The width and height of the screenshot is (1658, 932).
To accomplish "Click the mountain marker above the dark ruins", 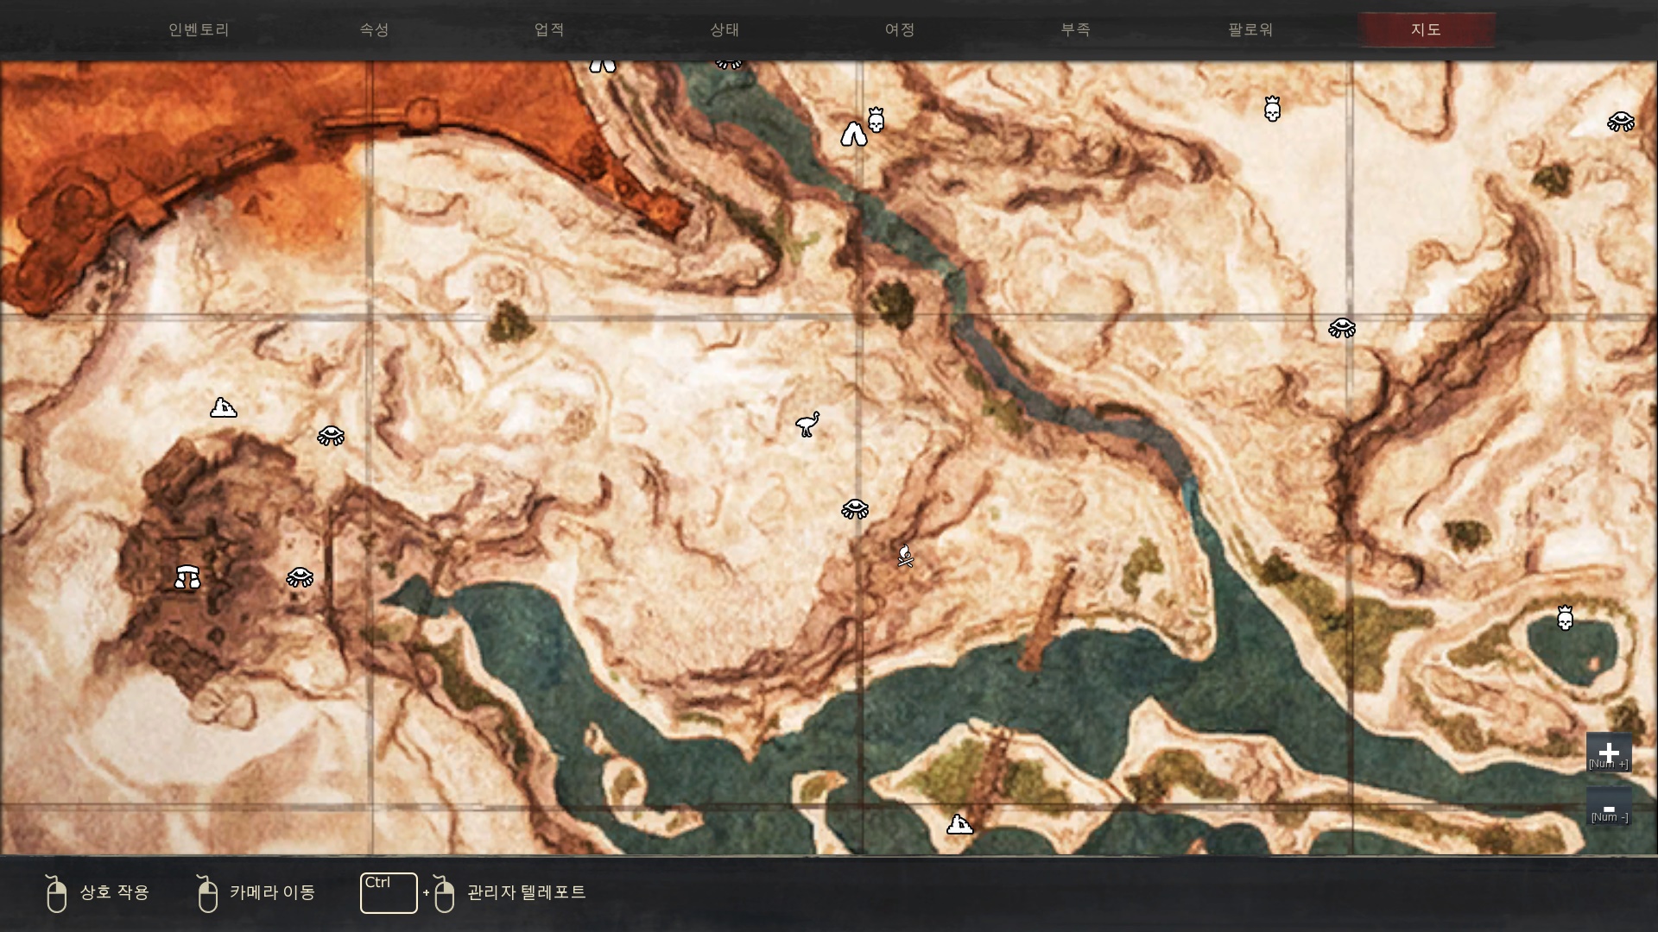I will click(x=224, y=407).
